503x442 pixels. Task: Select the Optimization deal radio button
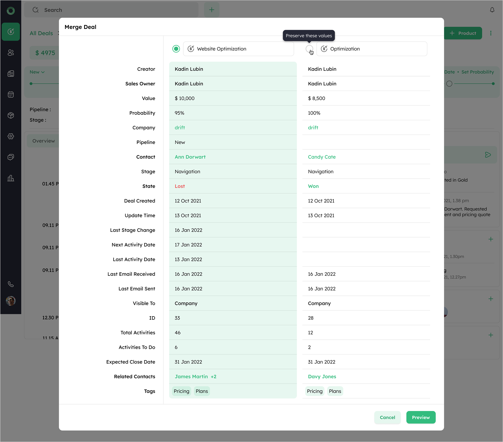pos(309,49)
